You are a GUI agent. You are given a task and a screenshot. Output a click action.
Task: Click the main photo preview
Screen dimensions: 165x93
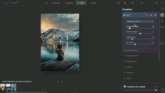click(x=60, y=42)
